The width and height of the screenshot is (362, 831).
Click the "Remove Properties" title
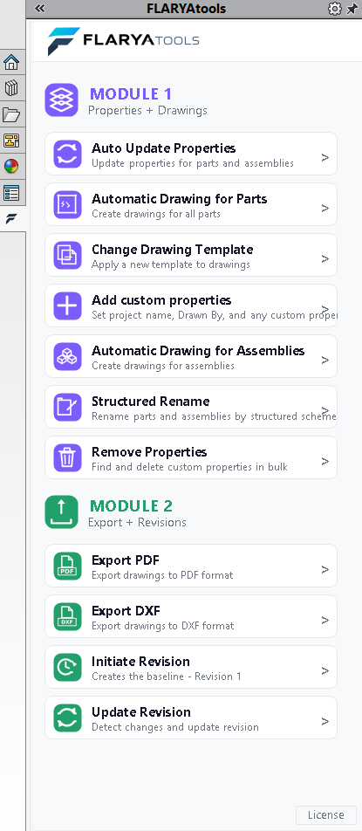149,452
